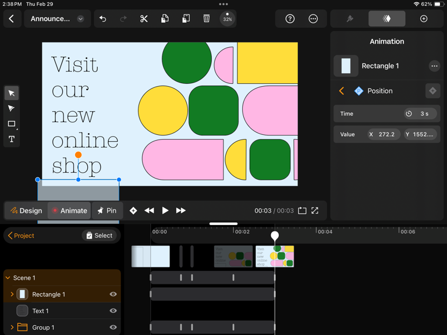447x335 pixels.
Task: Click the orange rotation handle on canvas
Action: tap(78, 155)
